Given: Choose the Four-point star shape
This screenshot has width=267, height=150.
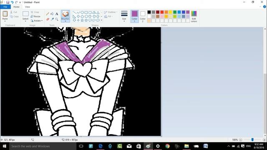Looking at the screenshot, I should [x=78, y=20].
